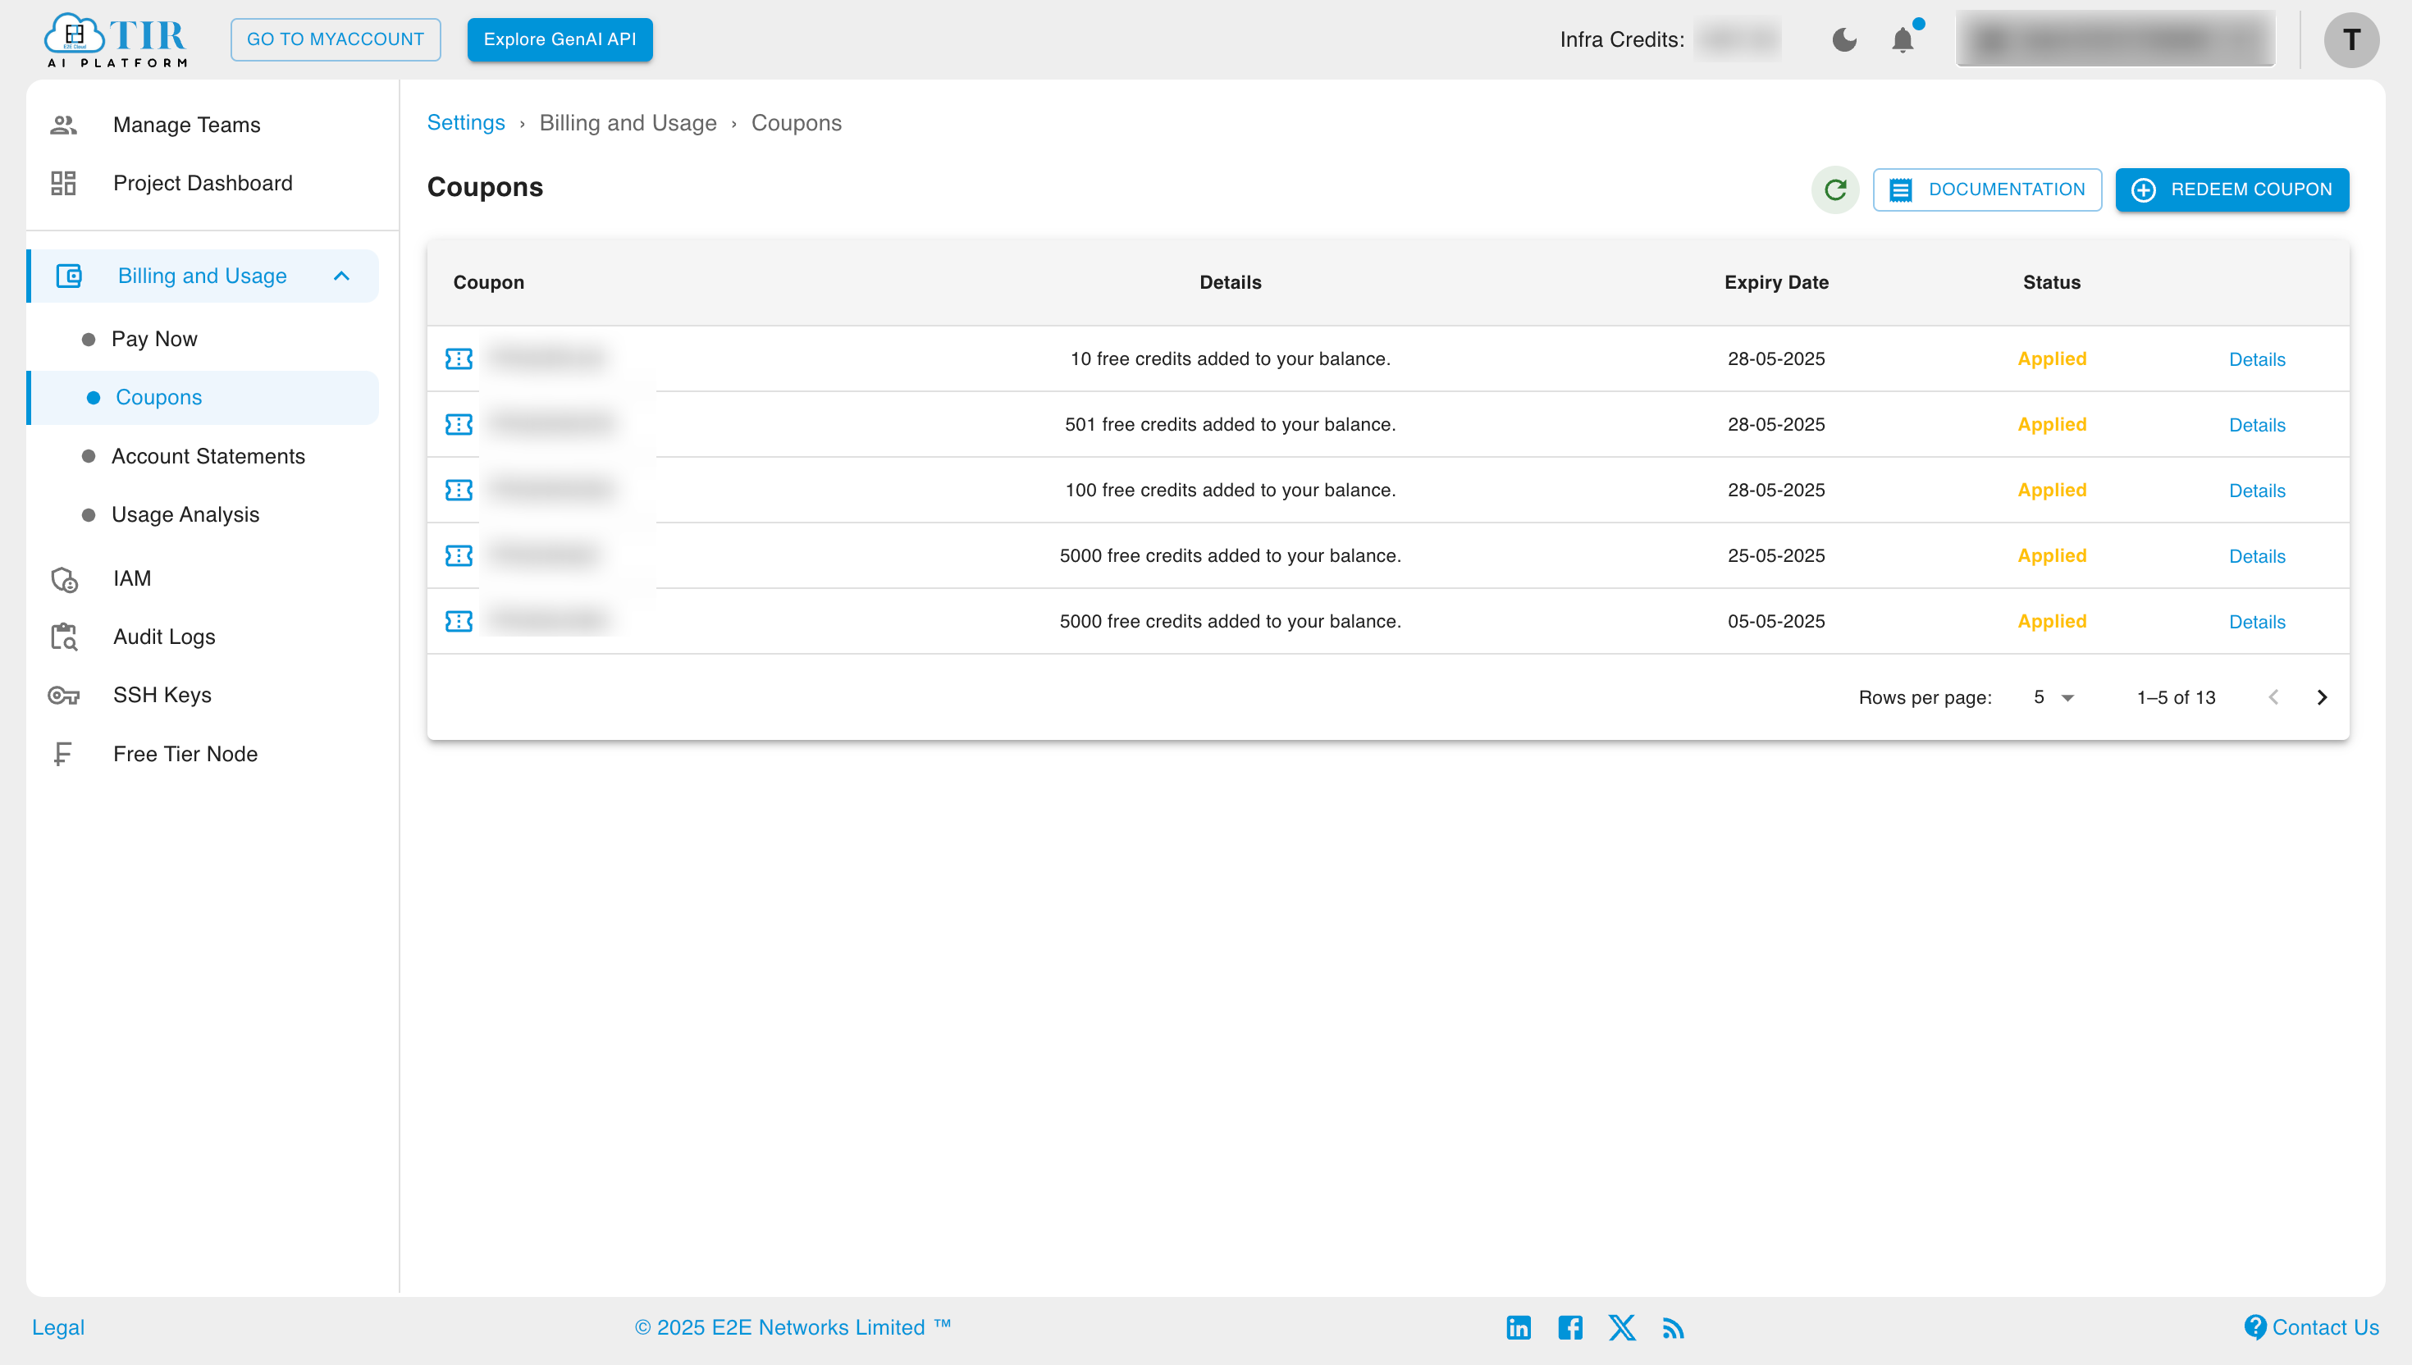Open Details link for 100 credits coupon
Screen dimensions: 2412x1365
(2256, 491)
